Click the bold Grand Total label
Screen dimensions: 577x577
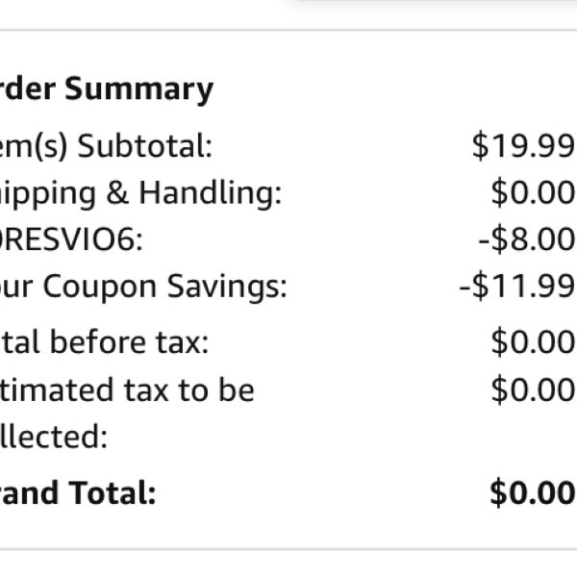[78, 492]
